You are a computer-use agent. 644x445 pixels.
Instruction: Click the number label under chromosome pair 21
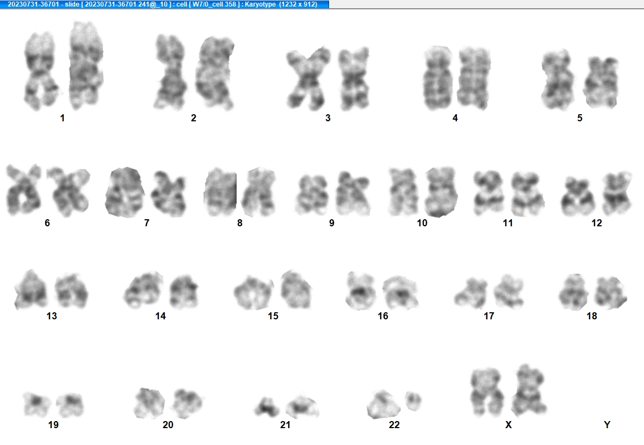coord(285,425)
